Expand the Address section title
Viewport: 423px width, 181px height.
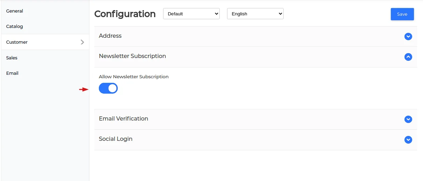coord(110,36)
